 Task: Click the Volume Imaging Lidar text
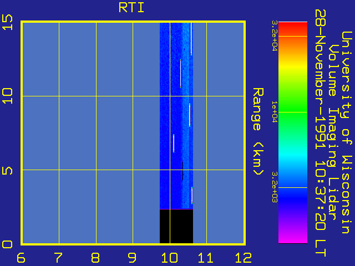(333, 132)
